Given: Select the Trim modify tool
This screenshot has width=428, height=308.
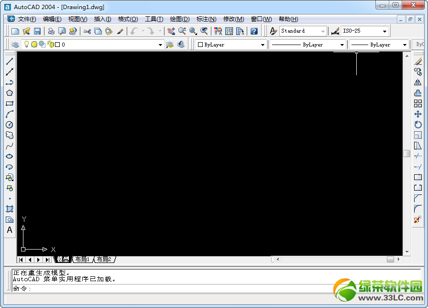Looking at the screenshot, I should (418, 156).
